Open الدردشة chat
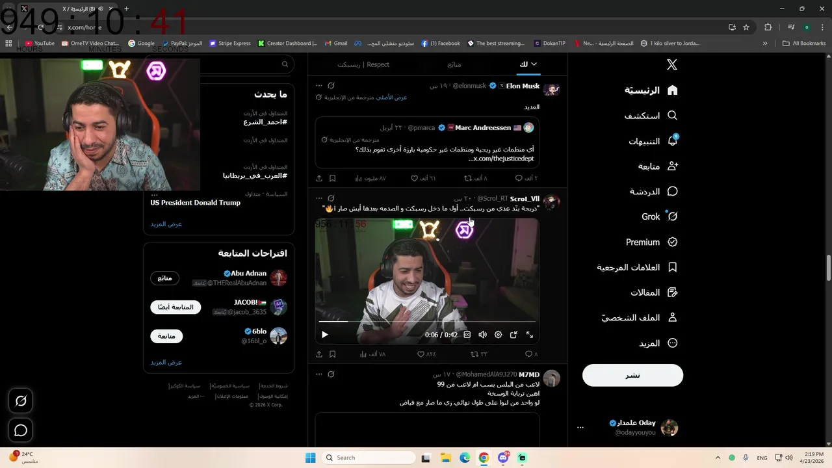The image size is (832, 468). 654,192
